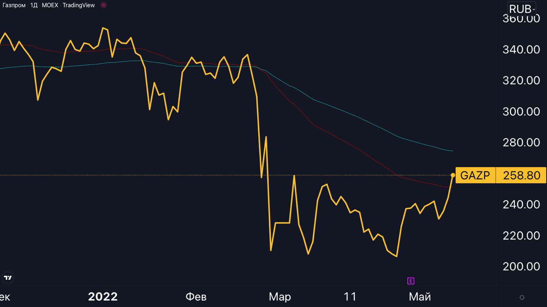The width and height of the screenshot is (547, 307).
Task: Select the teal moving average line's right end
Action: [x=451, y=151]
